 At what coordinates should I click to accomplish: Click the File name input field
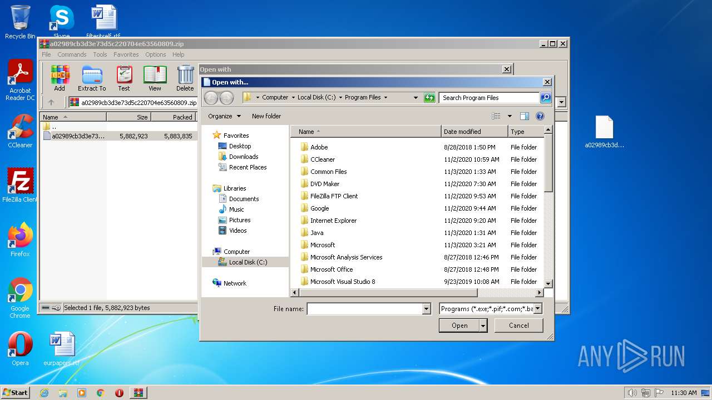365,309
